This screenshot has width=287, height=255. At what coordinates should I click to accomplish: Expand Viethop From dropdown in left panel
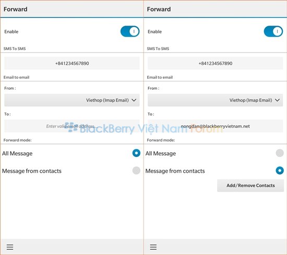(x=72, y=100)
